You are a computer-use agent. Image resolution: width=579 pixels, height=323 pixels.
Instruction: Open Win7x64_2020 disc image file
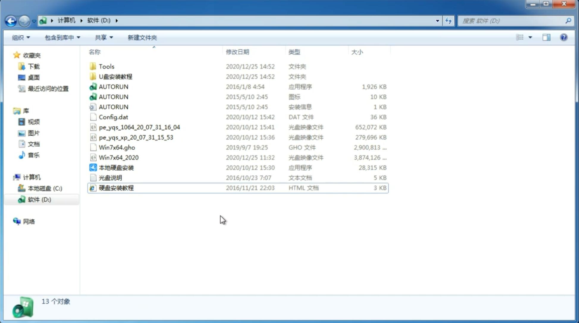coord(119,157)
